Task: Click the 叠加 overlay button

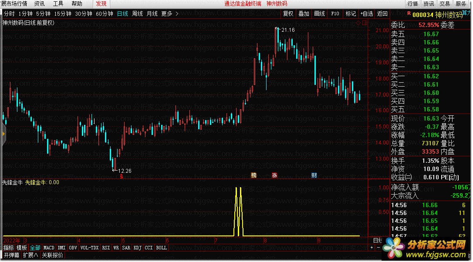Action: coord(304,13)
